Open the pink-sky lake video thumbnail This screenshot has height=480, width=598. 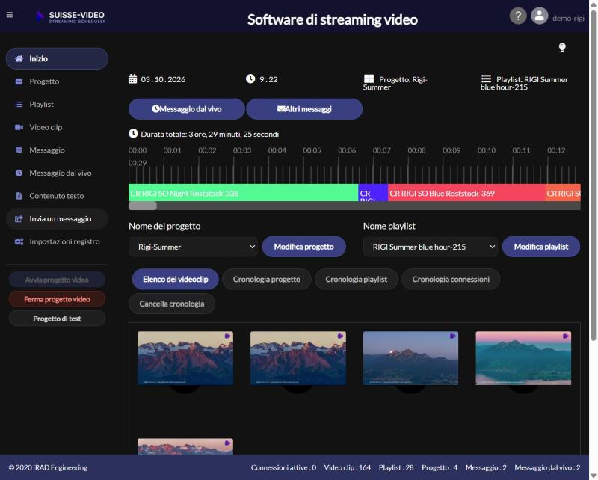tap(523, 358)
